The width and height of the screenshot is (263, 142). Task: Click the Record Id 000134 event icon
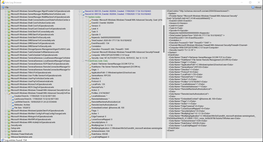click(x=83, y=14)
